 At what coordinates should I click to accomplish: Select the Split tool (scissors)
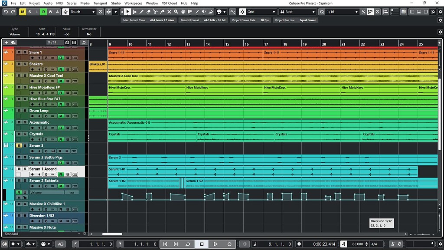pos(156,12)
